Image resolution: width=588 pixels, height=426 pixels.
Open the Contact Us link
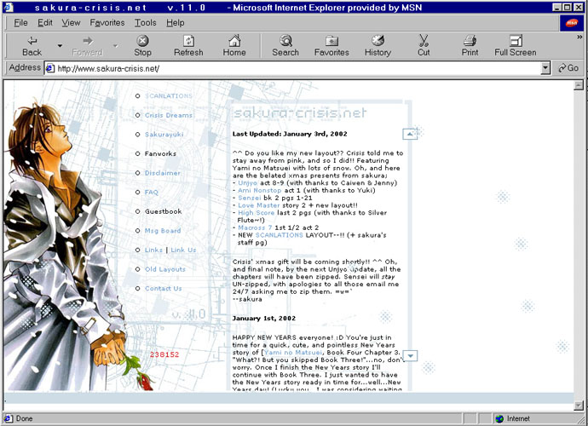163,288
